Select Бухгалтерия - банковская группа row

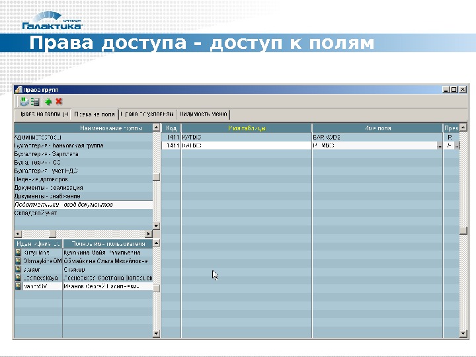tap(83, 145)
